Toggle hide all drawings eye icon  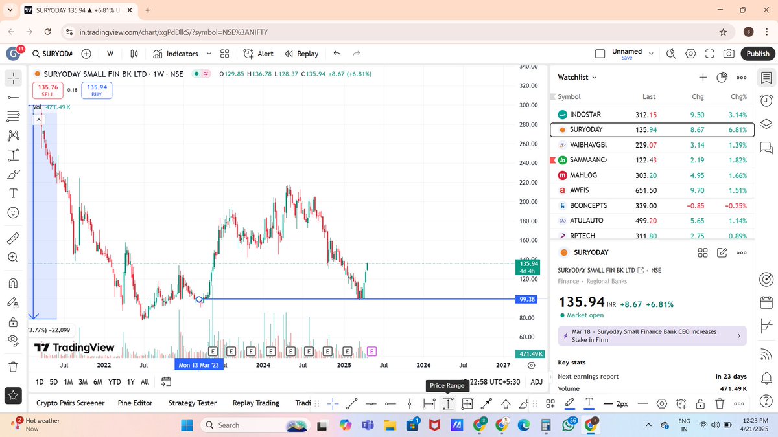[13, 341]
